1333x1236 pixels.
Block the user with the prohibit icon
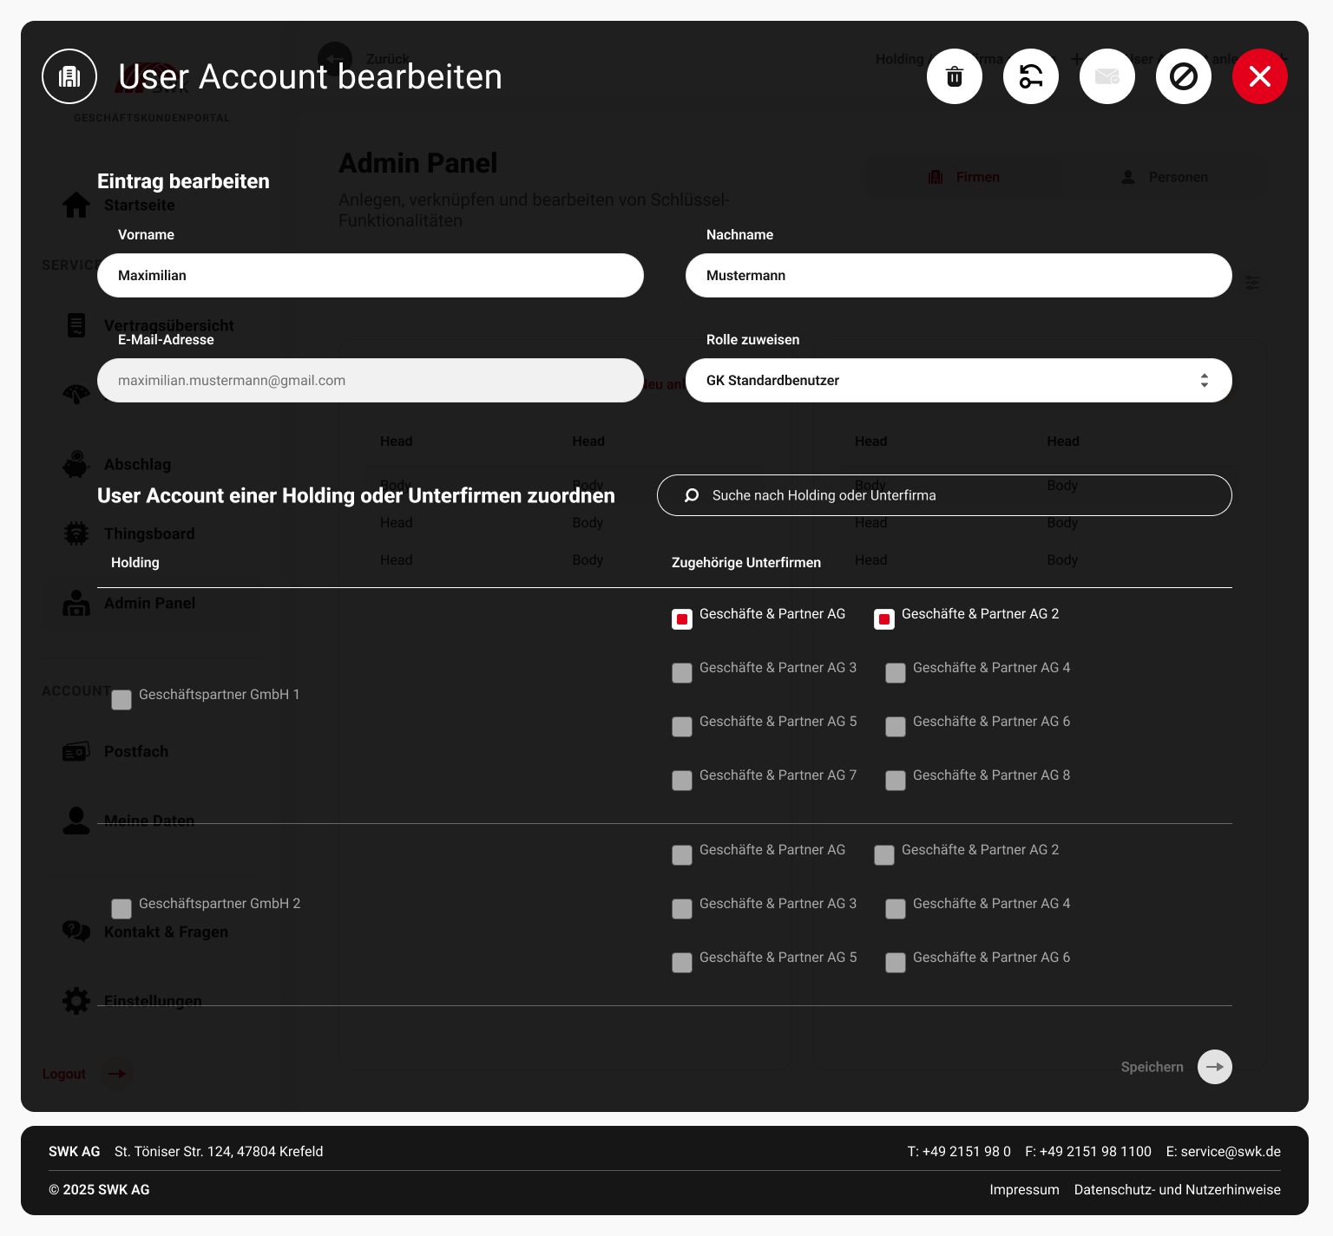(1184, 76)
